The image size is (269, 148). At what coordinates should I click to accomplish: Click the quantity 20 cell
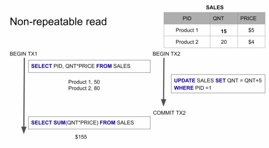(224, 42)
